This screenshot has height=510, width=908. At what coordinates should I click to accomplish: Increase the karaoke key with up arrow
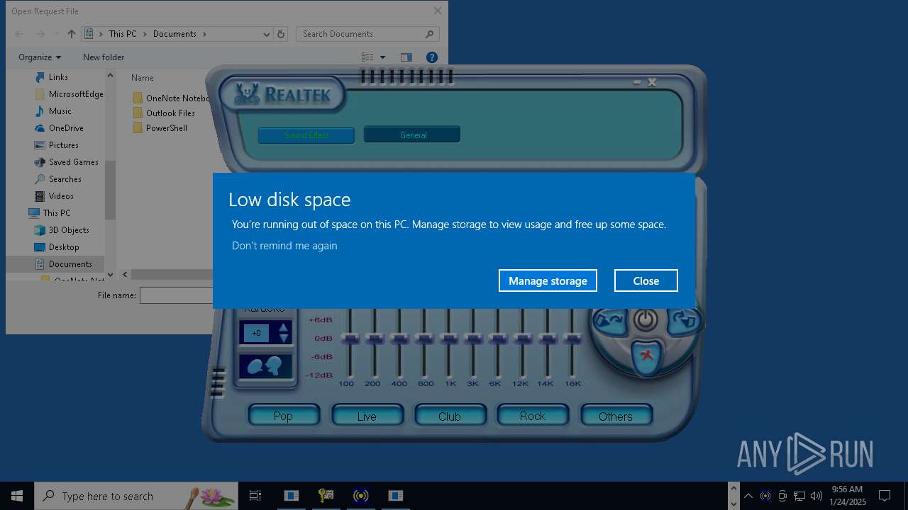pyautogui.click(x=284, y=328)
